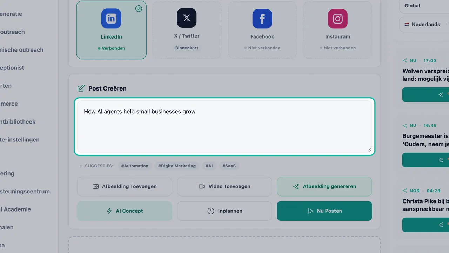This screenshot has width=449, height=253.
Task: Focus the post text area
Action: pyautogui.click(x=224, y=127)
